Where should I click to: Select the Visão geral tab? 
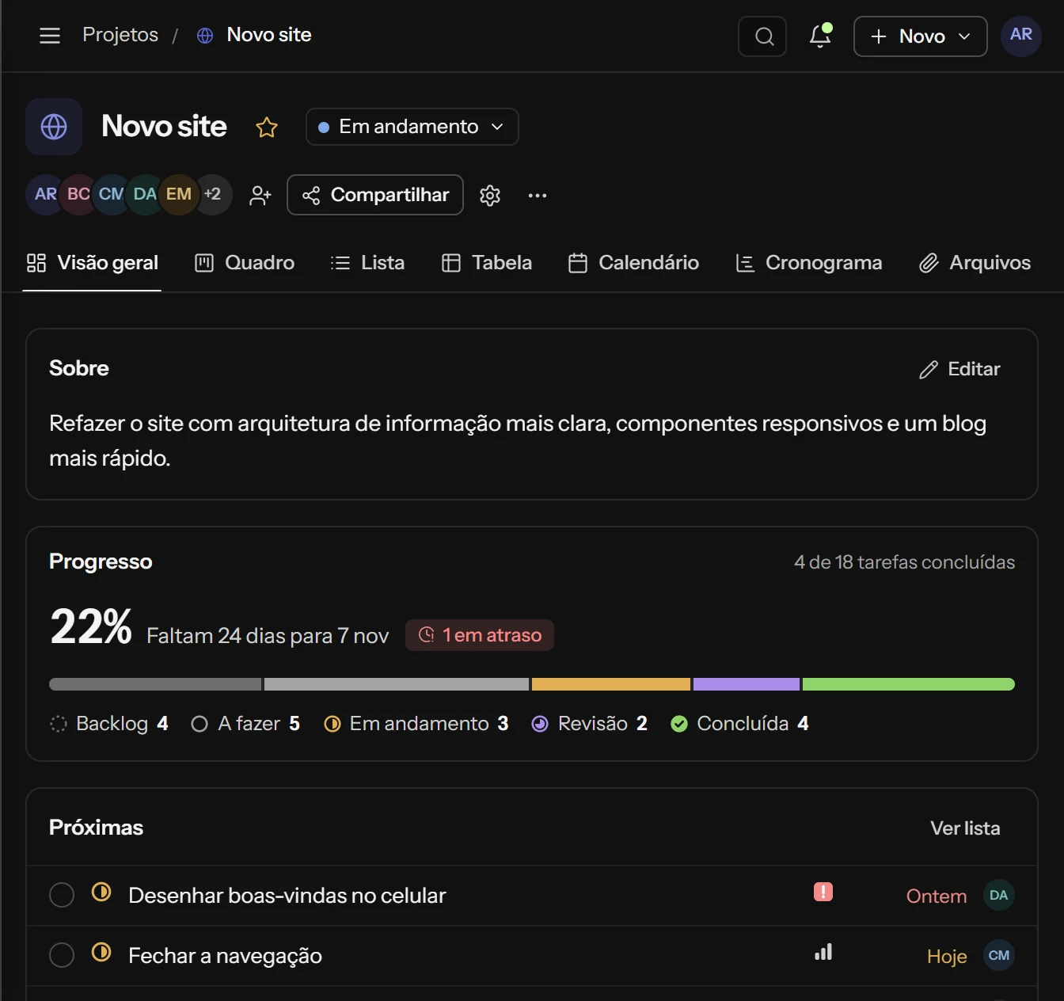92,263
